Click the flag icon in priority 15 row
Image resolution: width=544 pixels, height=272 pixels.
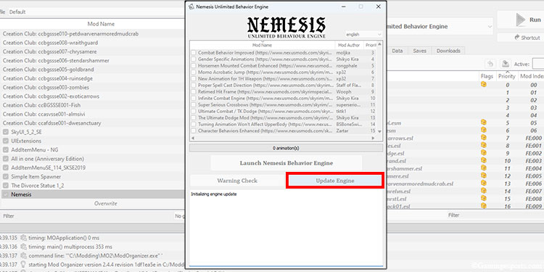(483, 199)
